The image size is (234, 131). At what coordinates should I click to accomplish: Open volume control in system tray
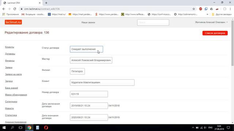(x=205, y=128)
